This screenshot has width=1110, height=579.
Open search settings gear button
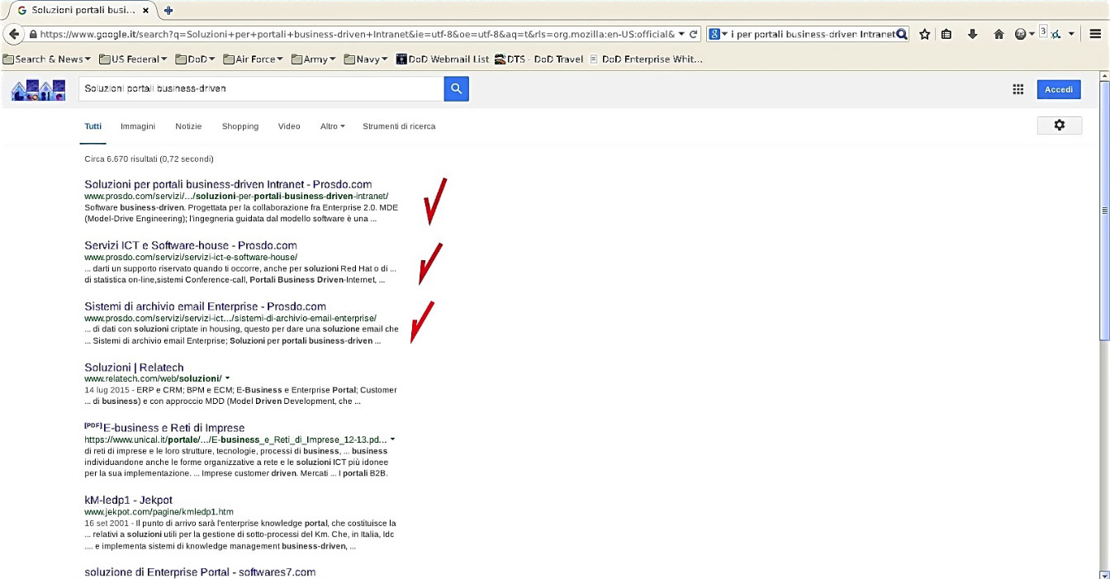tap(1060, 125)
